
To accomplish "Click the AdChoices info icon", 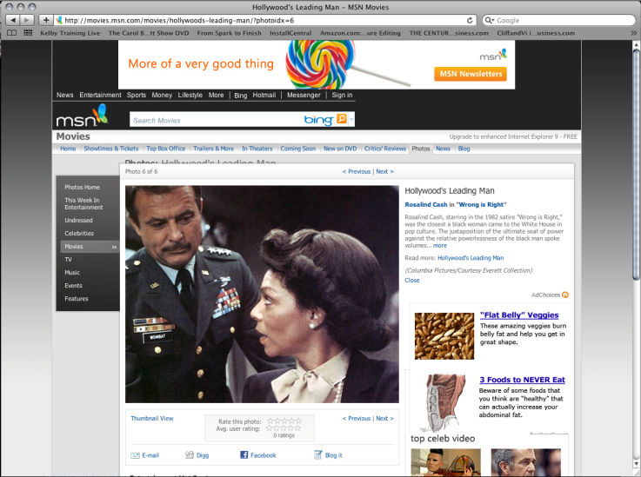I will (565, 295).
